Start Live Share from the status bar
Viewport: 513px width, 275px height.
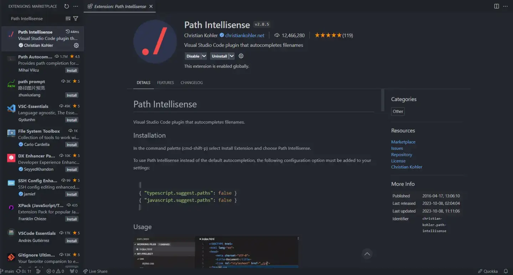point(95,271)
